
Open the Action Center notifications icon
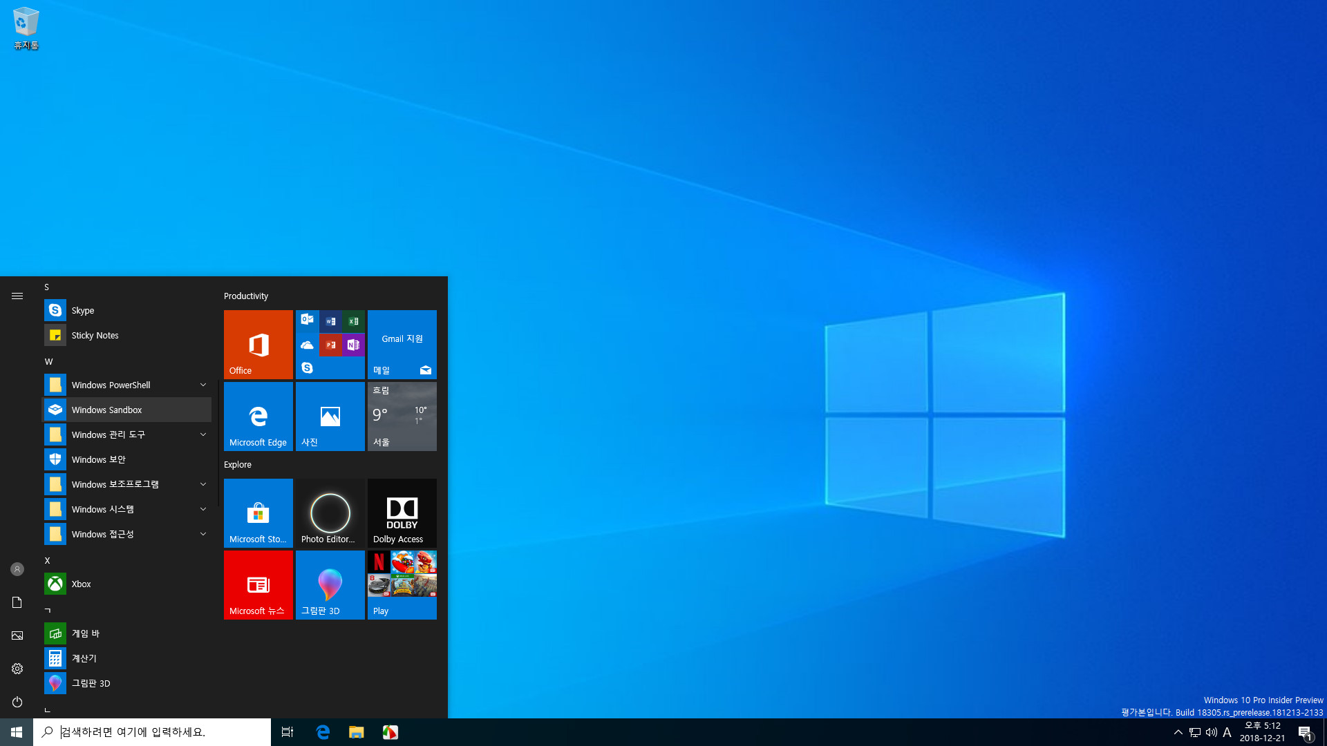(x=1305, y=732)
